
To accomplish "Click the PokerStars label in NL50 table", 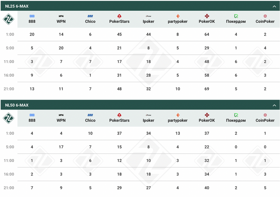I will pos(119,120).
